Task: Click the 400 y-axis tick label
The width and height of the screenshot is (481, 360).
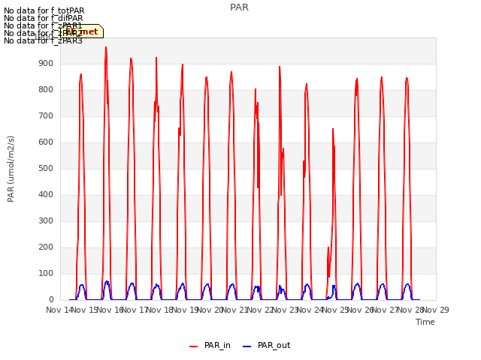Action: (x=46, y=195)
